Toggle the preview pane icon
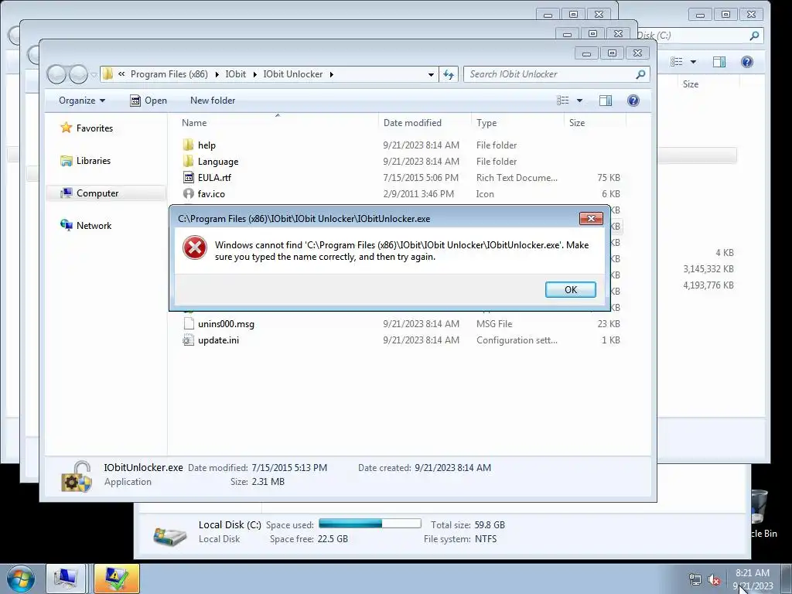The width and height of the screenshot is (792, 594). (605, 101)
